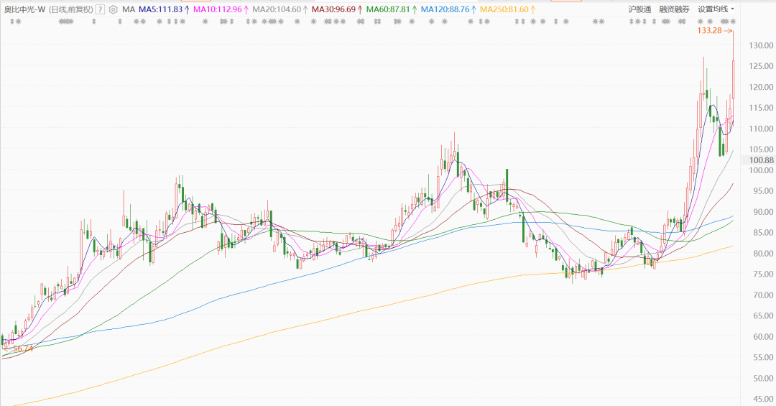The width and height of the screenshot is (776, 406).
Task: Click the 75.00 price axis label
Action: pos(762,274)
